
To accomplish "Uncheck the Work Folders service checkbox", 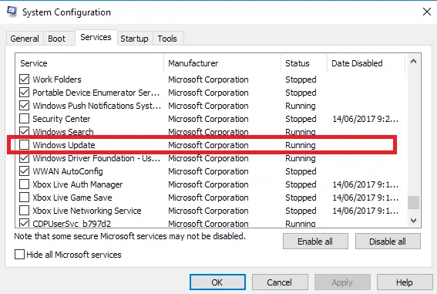I will (24, 79).
